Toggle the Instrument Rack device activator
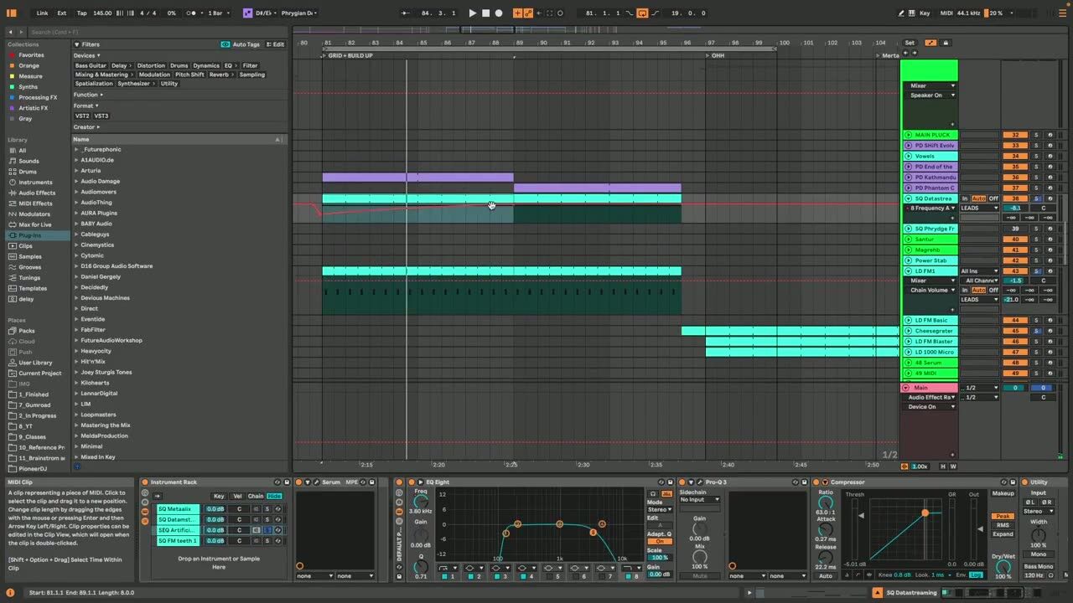The width and height of the screenshot is (1073, 603). pos(145,482)
